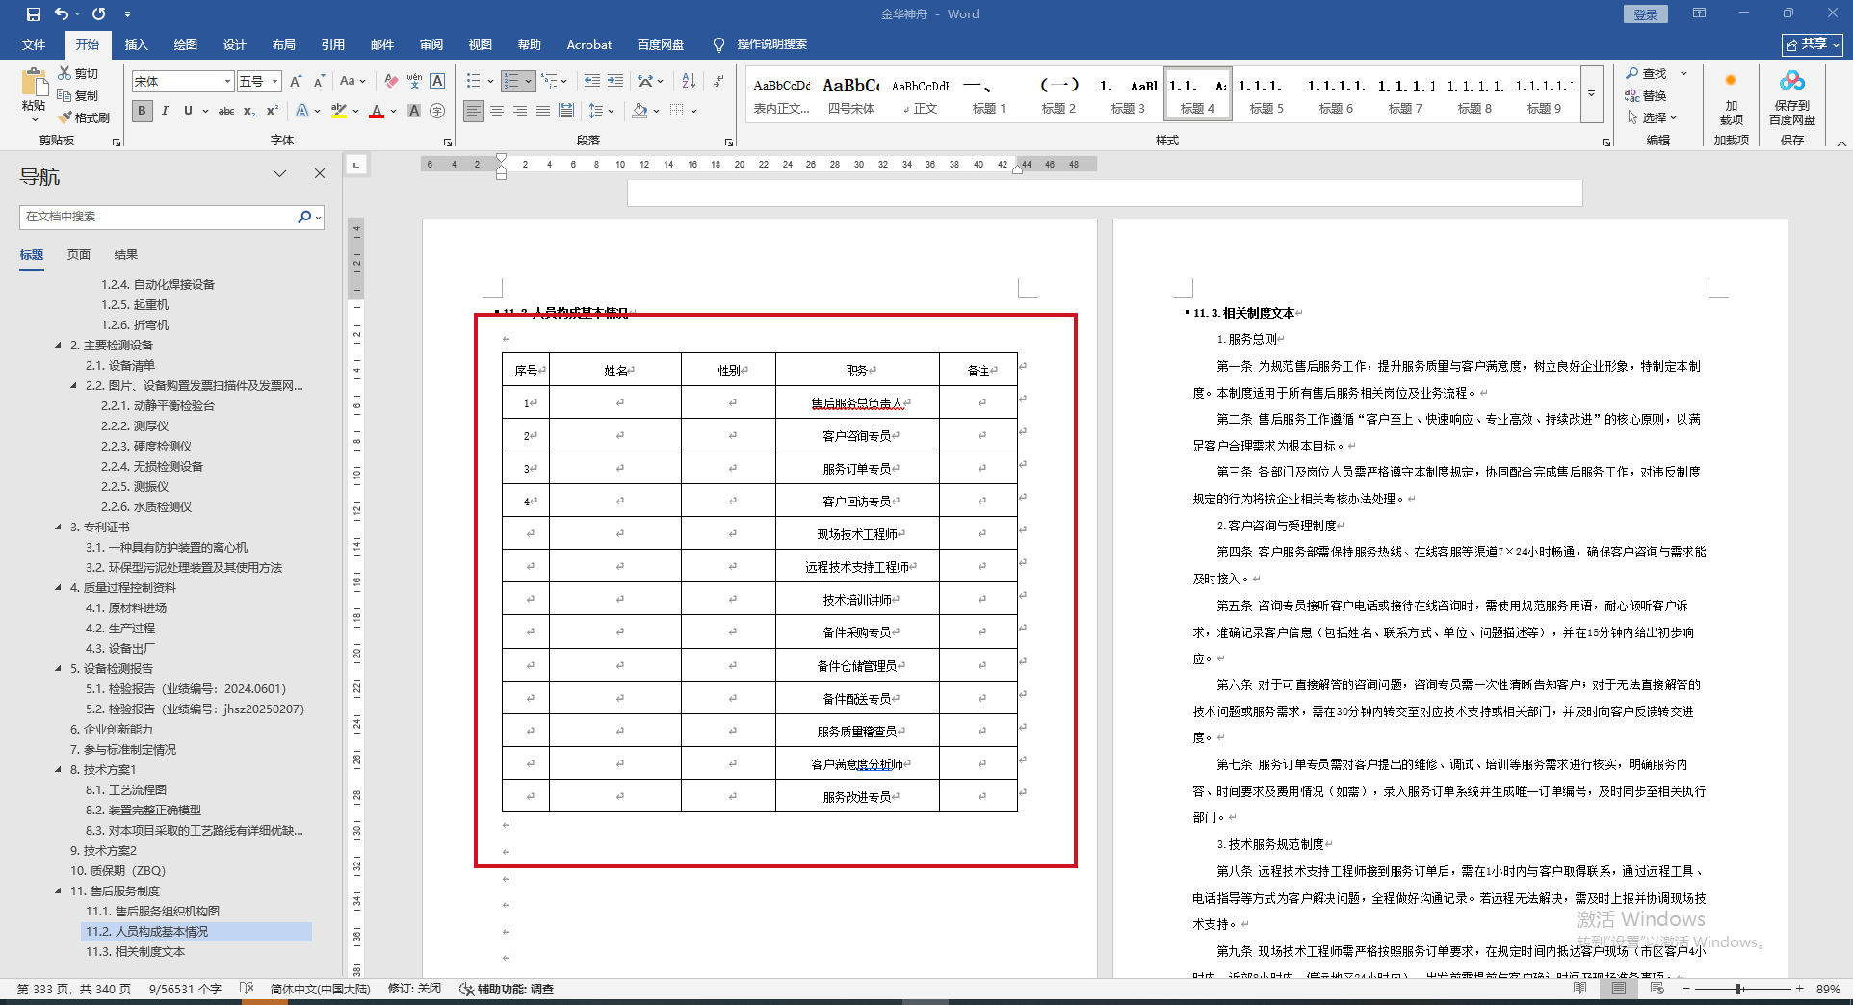Toggle superscript formatting

coord(273,111)
